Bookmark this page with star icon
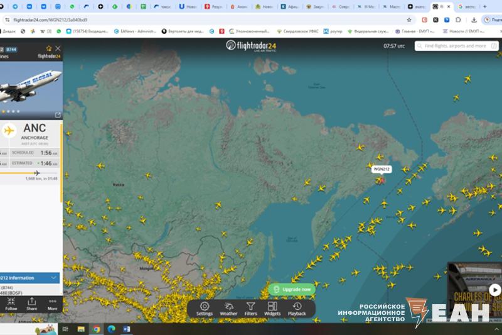502x335 pixels. [409, 19]
